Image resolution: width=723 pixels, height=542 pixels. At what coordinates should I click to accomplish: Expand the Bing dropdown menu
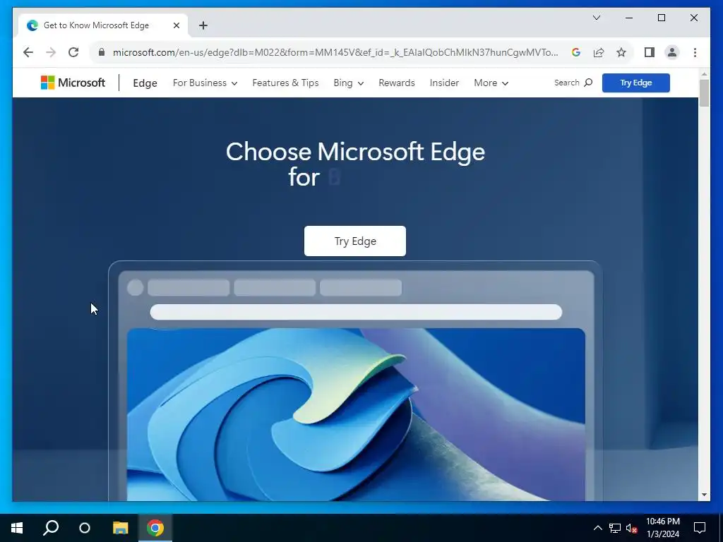pos(349,83)
